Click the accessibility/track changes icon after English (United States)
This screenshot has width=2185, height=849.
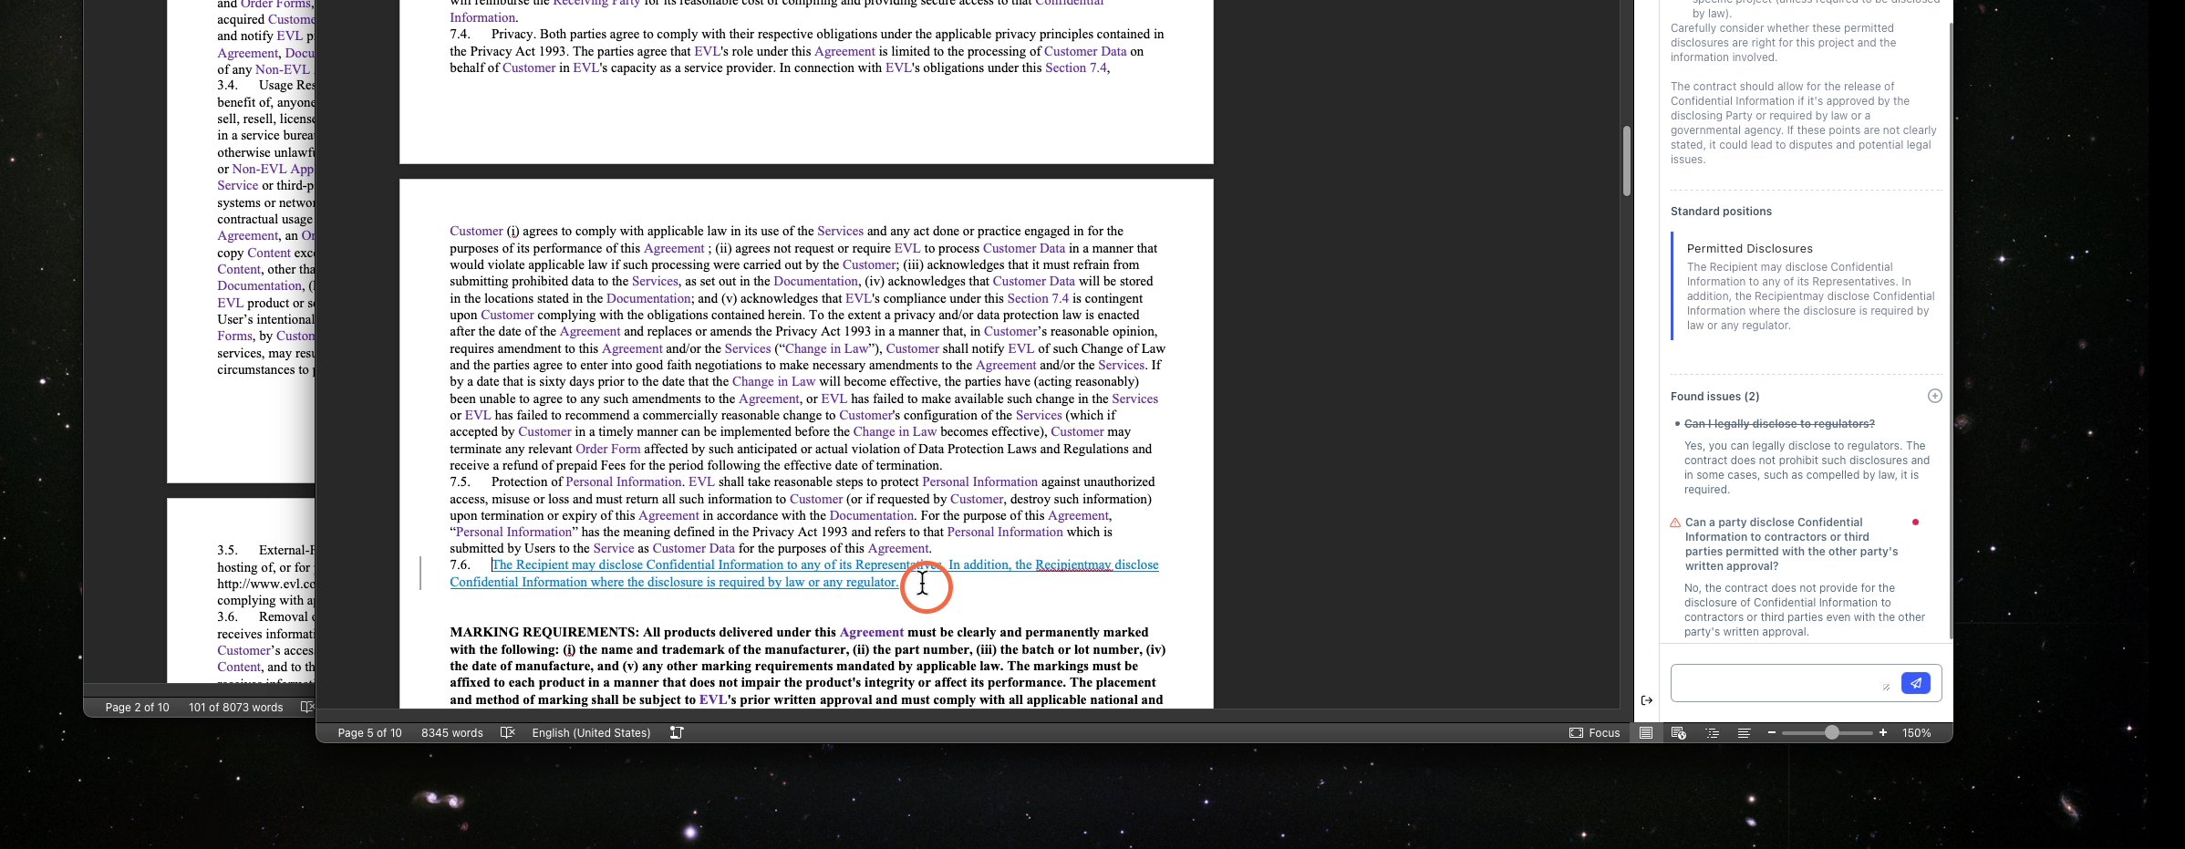coord(677,732)
